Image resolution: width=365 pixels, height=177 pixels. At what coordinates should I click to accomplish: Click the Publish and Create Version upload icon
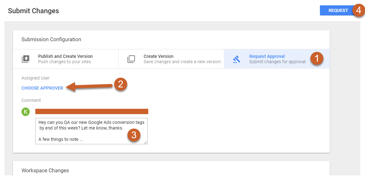tap(26, 59)
